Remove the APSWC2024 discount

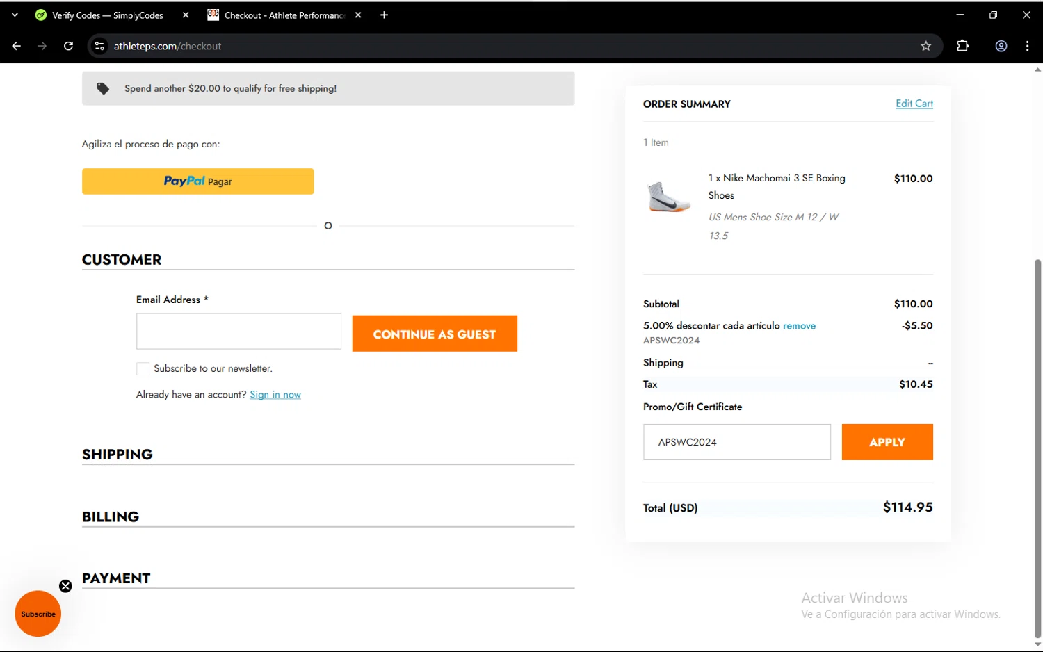tap(799, 325)
